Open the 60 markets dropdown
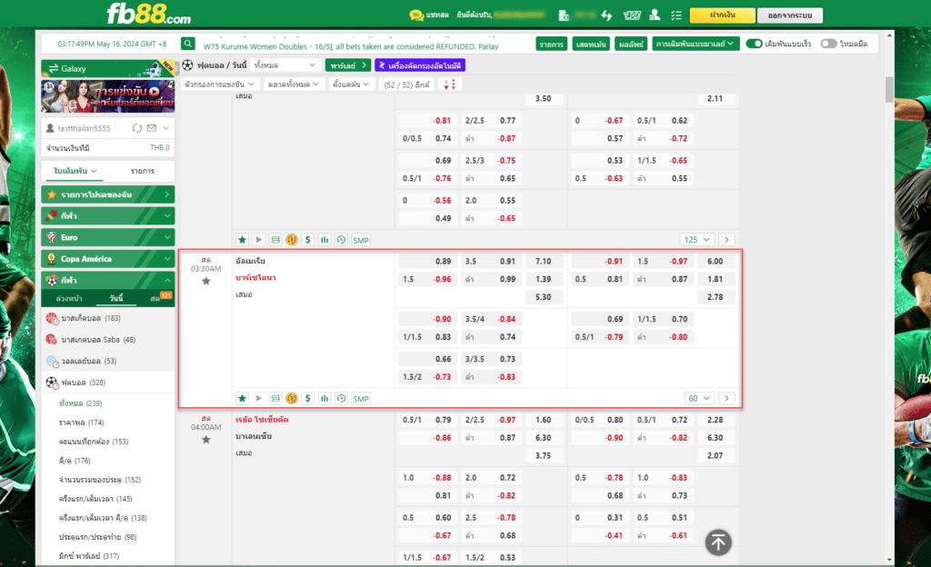Viewport: 931px width, 567px height. (x=699, y=399)
